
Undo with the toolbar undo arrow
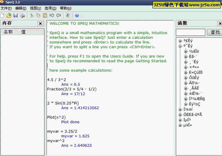coord(52,16)
